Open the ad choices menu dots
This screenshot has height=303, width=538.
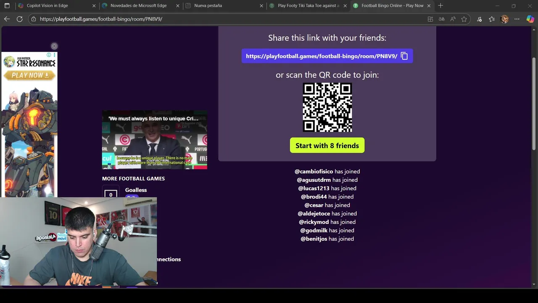coord(54,55)
